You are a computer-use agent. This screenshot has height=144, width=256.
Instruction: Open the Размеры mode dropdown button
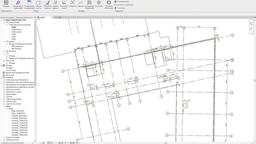click(x=6, y=4)
